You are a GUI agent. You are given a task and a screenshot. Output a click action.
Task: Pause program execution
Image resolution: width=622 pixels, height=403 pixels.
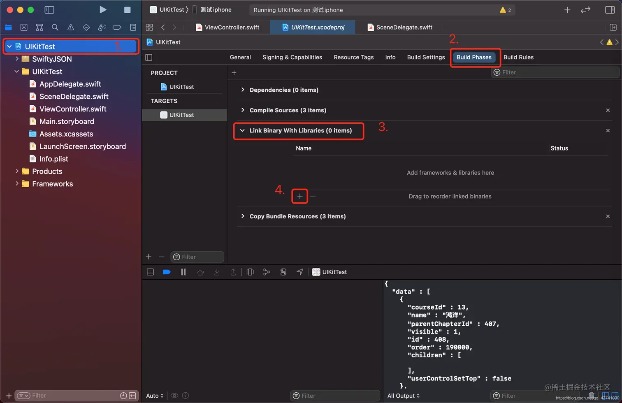pos(183,272)
